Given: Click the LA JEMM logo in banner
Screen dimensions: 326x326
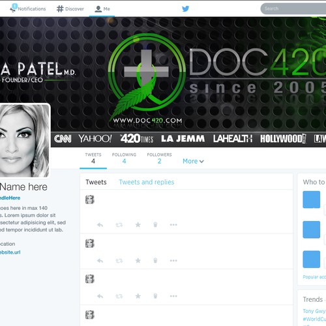Looking at the screenshot, I should pos(183,139).
